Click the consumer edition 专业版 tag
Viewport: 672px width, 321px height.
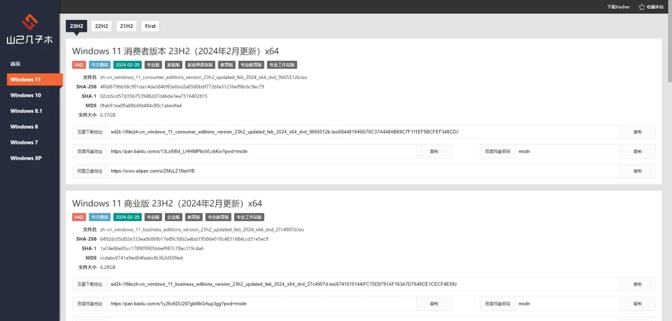point(153,65)
